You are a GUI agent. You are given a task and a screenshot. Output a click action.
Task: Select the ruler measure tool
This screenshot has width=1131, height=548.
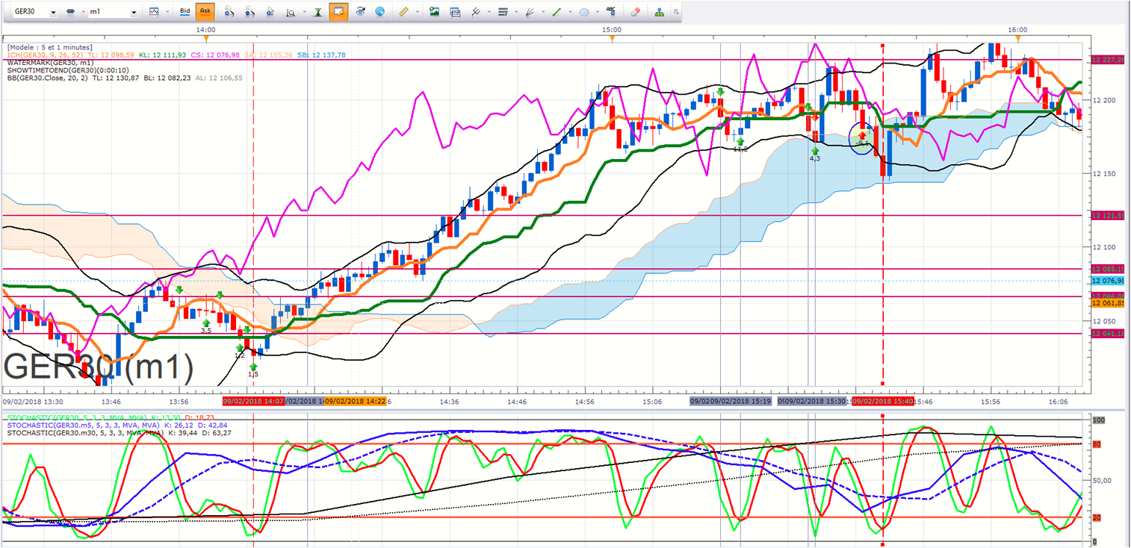[x=404, y=13]
